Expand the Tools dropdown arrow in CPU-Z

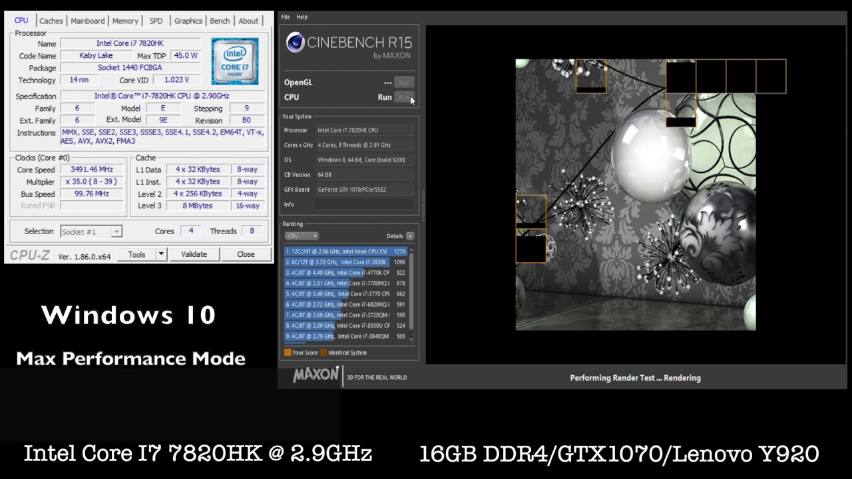(x=160, y=254)
